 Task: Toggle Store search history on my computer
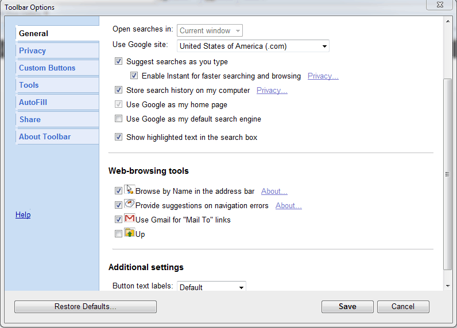[x=118, y=89]
